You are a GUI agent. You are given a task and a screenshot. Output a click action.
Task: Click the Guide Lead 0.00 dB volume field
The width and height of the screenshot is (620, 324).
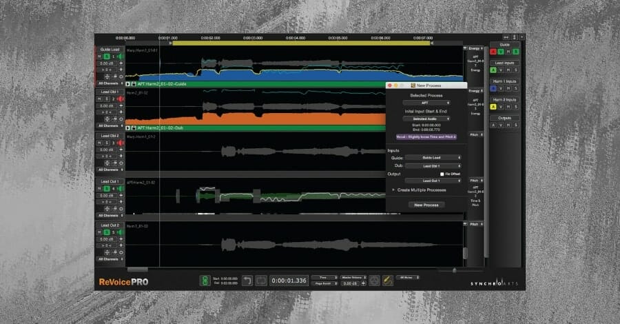click(107, 63)
